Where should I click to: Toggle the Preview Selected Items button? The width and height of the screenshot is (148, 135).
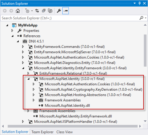point(66,11)
